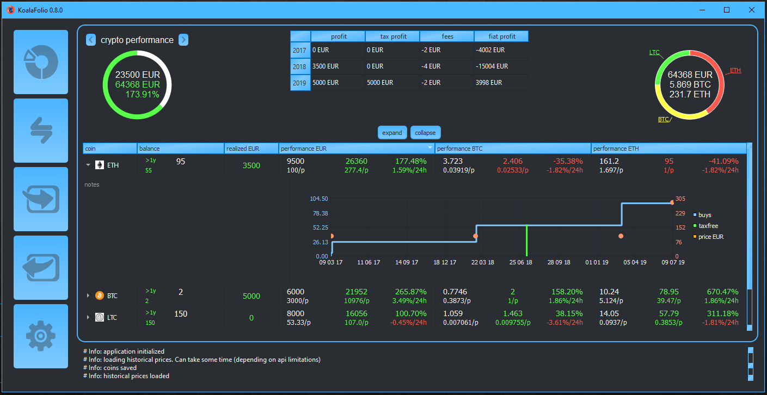Click the coin table vertical scrollbar
The image size is (767, 395).
point(750,218)
